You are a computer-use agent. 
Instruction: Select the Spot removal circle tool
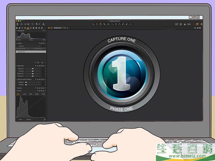tap(116, 24)
